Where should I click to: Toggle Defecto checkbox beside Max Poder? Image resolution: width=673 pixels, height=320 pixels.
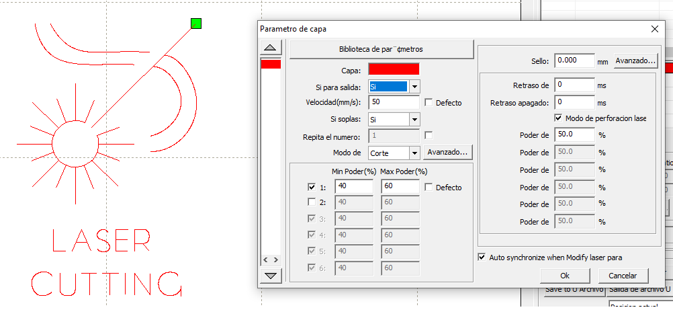[429, 188]
